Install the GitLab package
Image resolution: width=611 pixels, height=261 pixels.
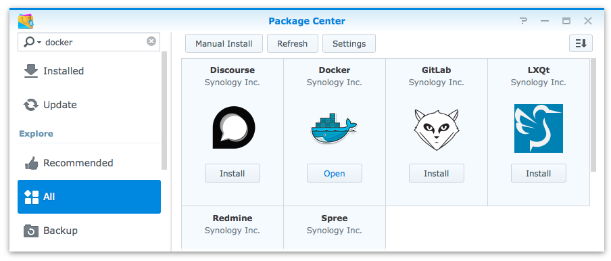pyautogui.click(x=437, y=173)
